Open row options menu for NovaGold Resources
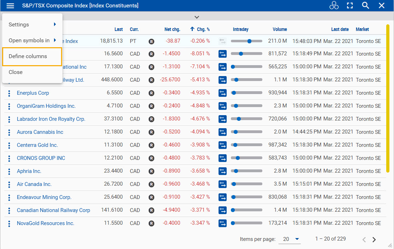394x249 pixels. pyautogui.click(x=9, y=223)
